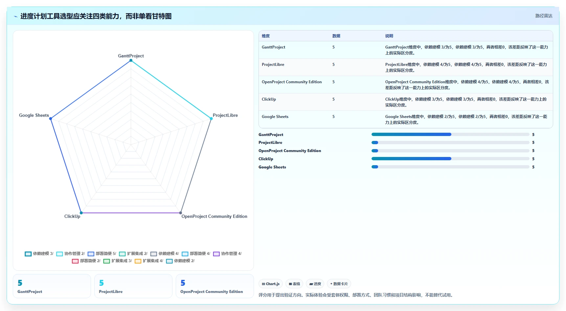Click the 表格 chip
This screenshot has height=311, width=566.
click(294, 284)
